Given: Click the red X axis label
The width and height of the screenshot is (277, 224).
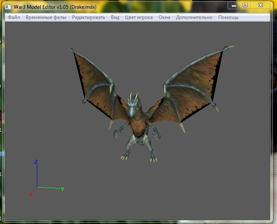Looking at the screenshot, I should point(31,194).
